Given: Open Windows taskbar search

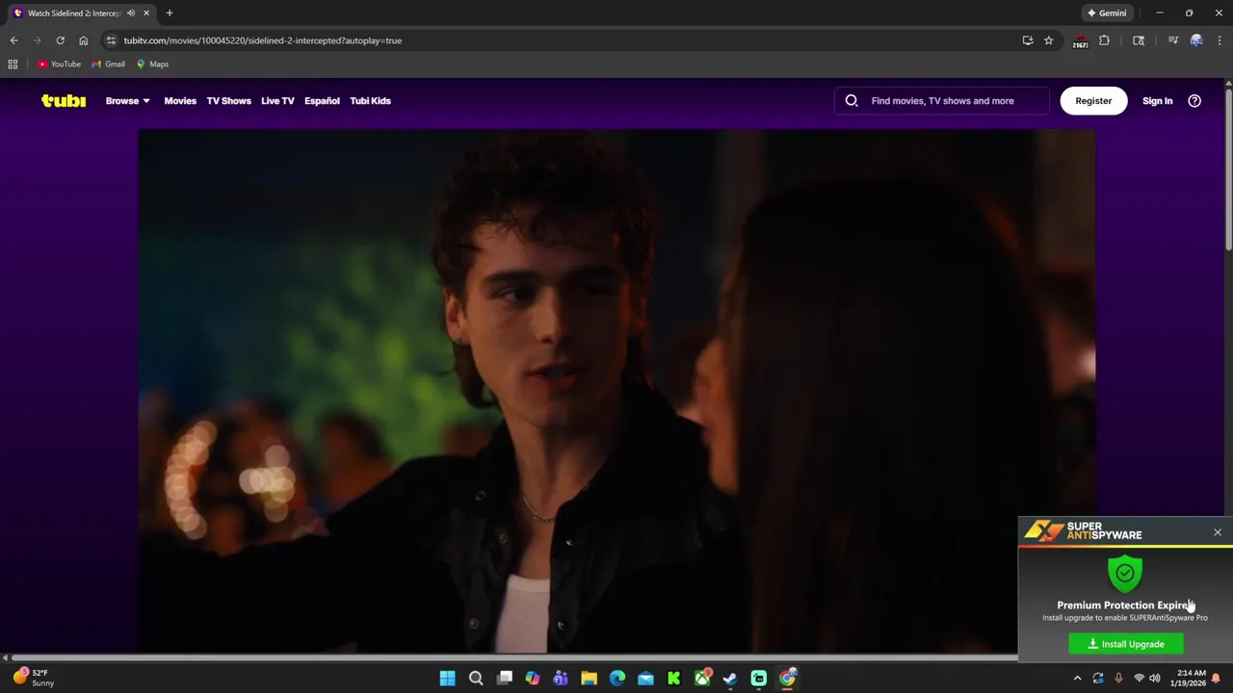Looking at the screenshot, I should (476, 679).
